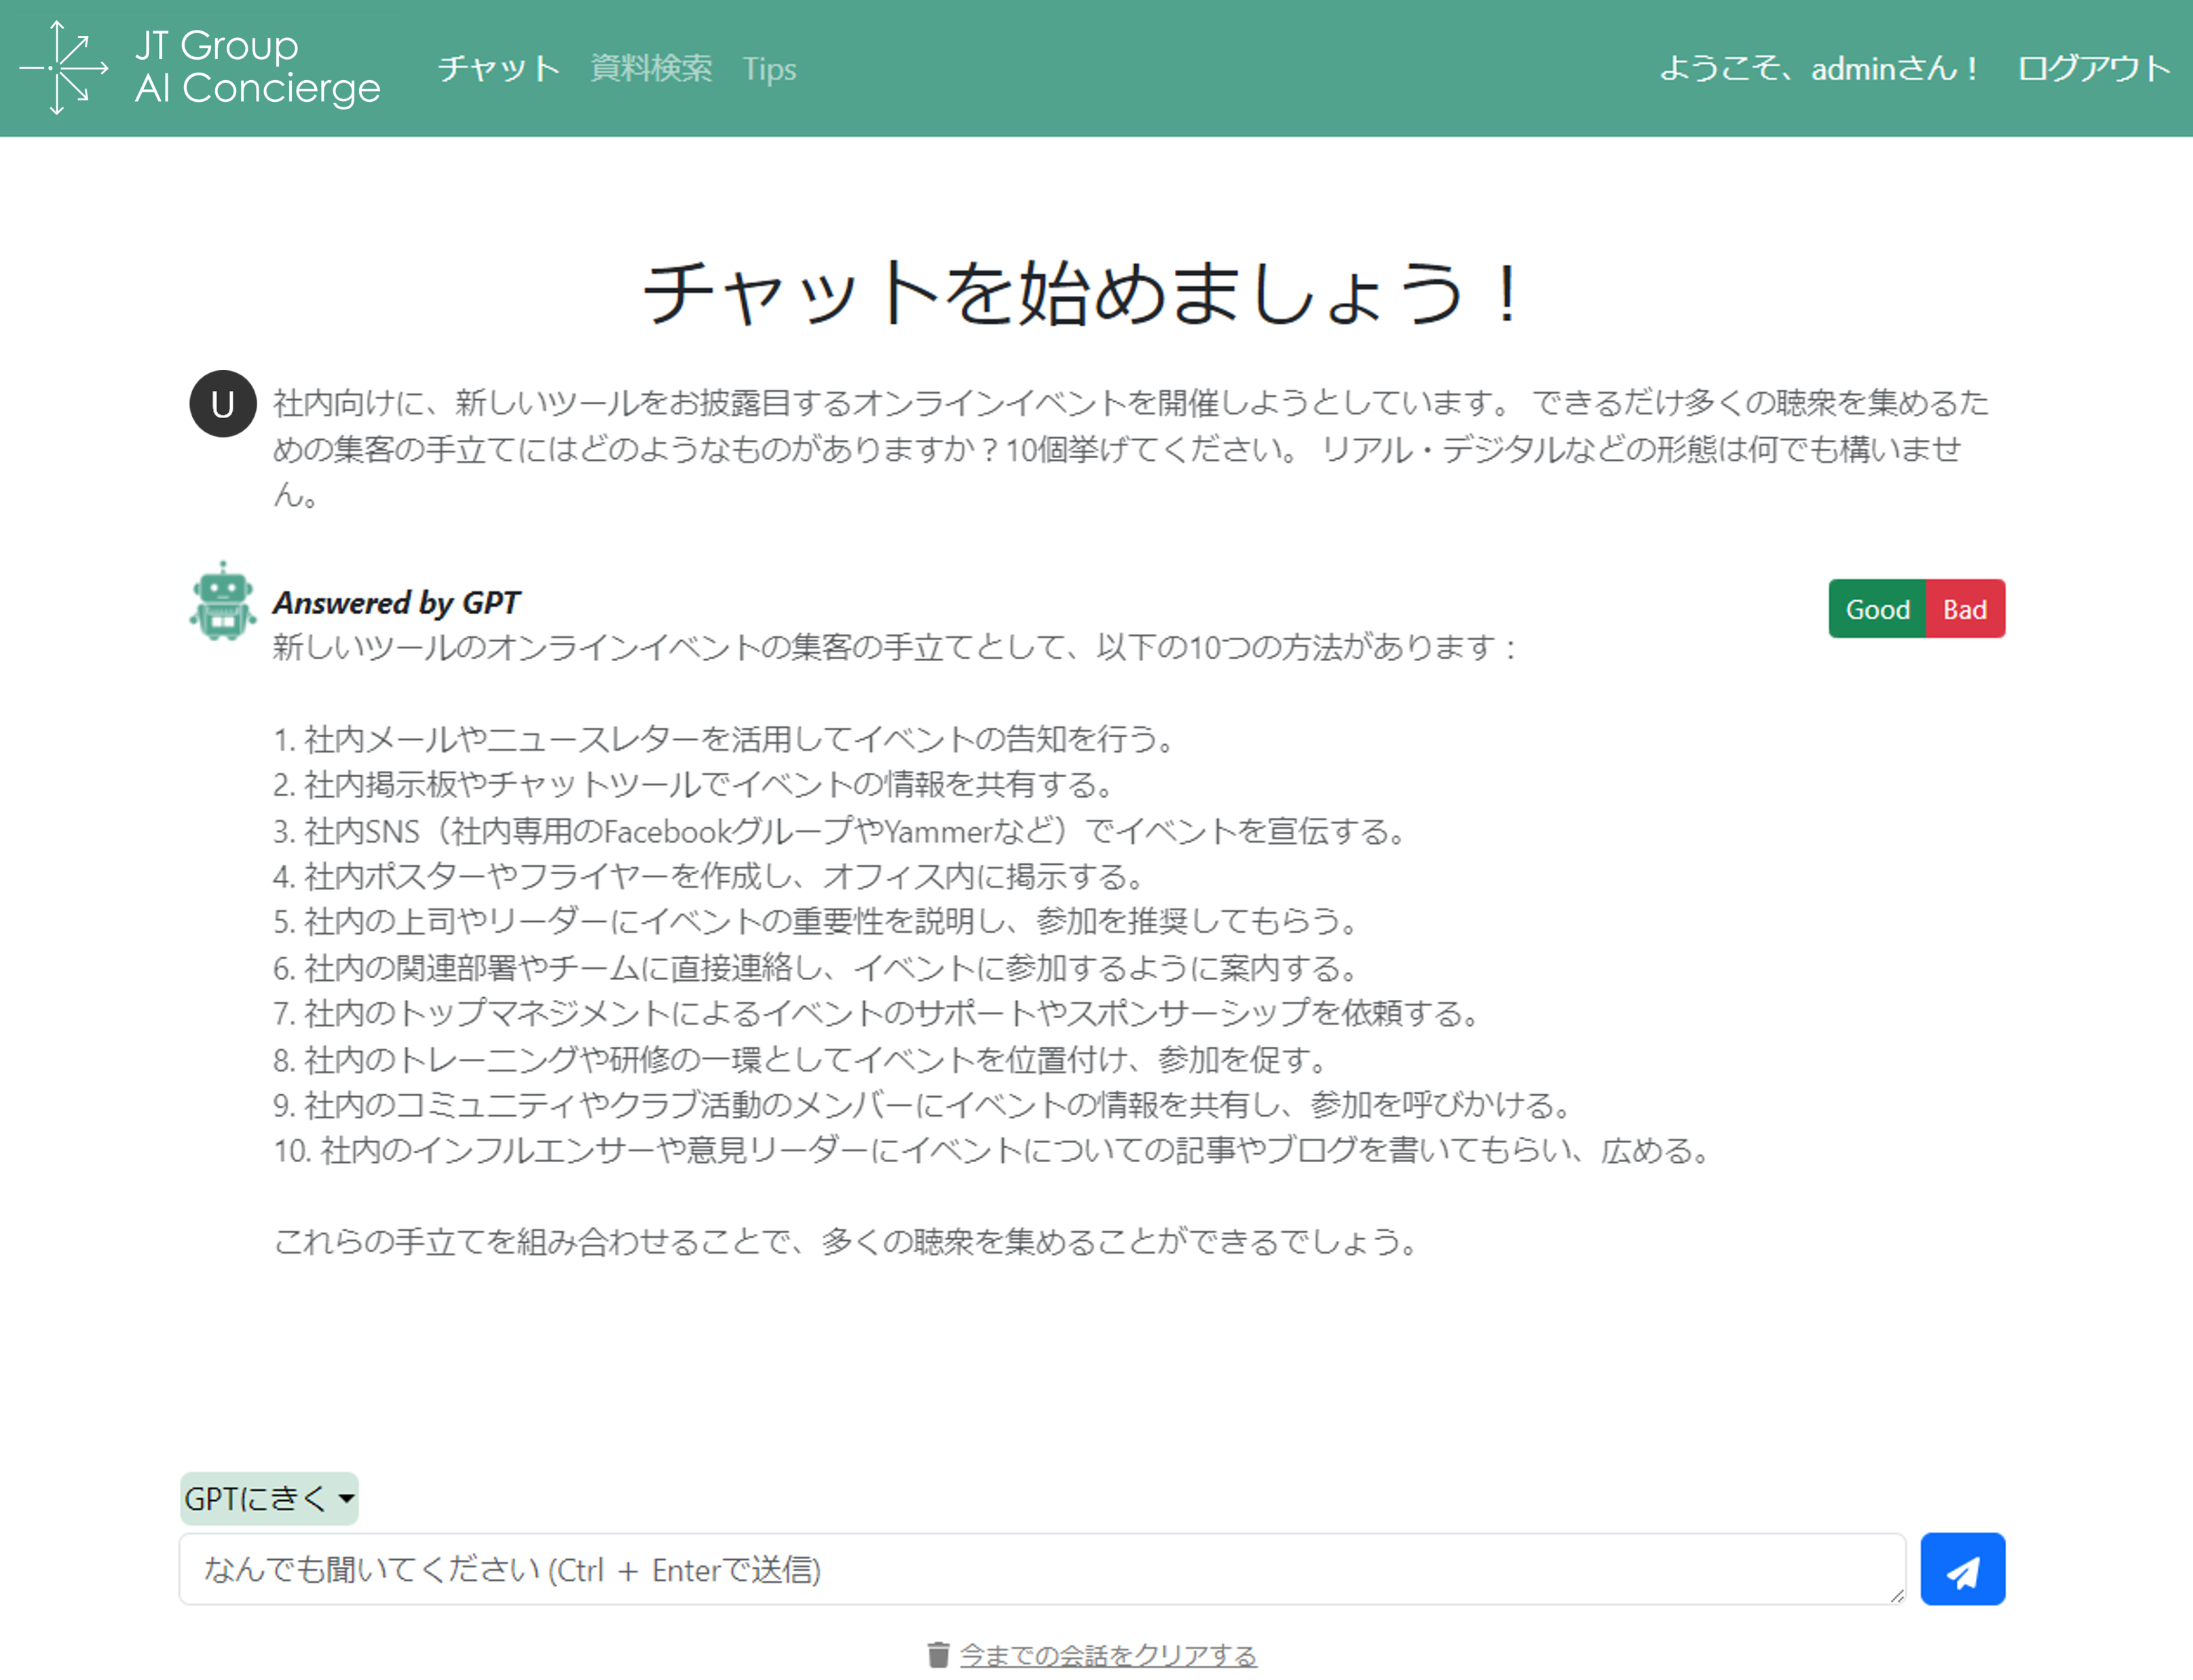Screen dimensions: 2193x1680
Task: Open the GPTにきく dropdown
Action: pos(269,1498)
